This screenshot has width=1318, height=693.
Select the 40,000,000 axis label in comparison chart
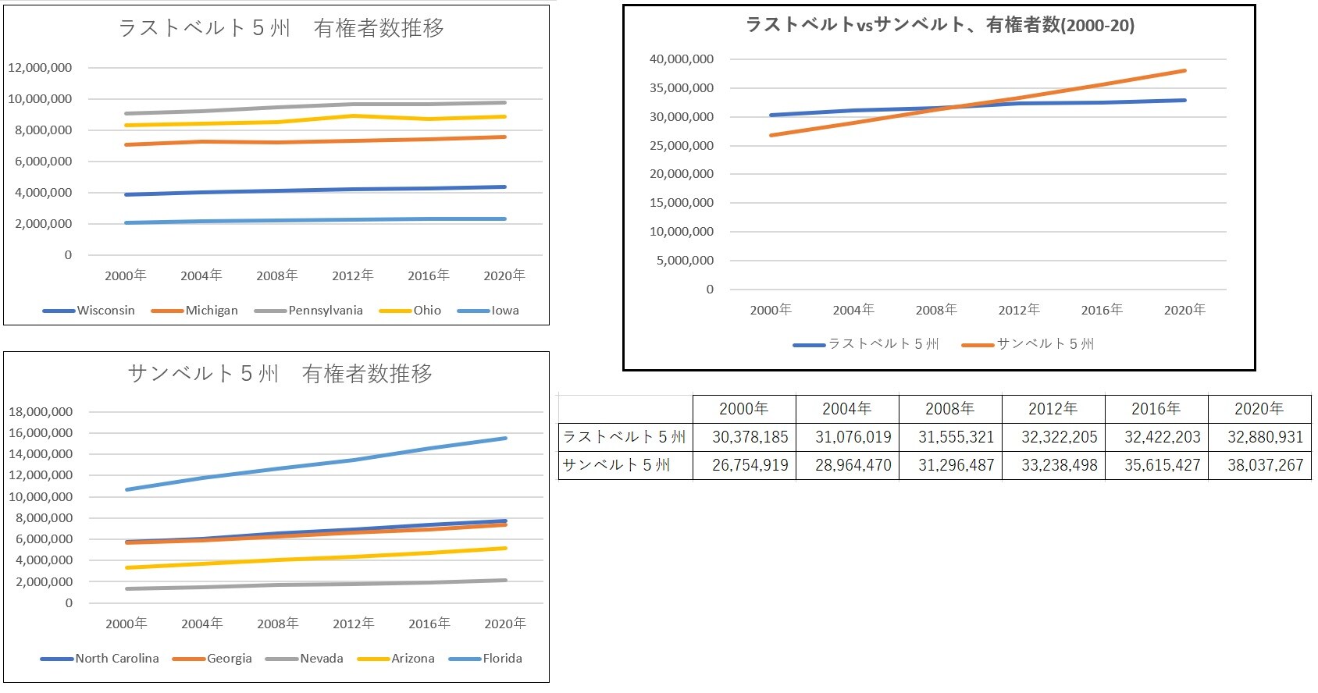(681, 59)
